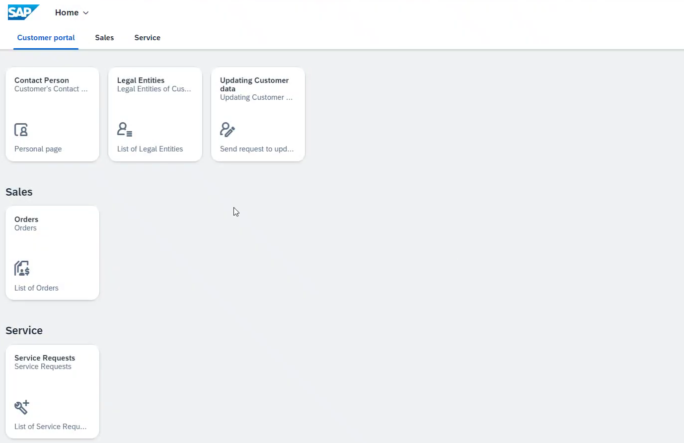This screenshot has height=443, width=684.
Task: Open the Legal Entities tile
Action: (155, 114)
